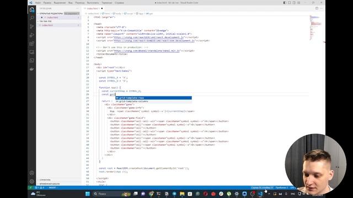Image resolution: width=353 pixels, height=198 pixels.
Task: Expand the ВРЕМЕННАЯ ШКАЛА section
Action: click(x=49, y=184)
